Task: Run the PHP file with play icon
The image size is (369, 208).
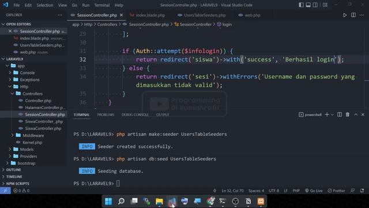Action: [x=345, y=15]
